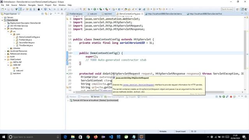Click the Run green play toolbar icon

coord(95,9)
